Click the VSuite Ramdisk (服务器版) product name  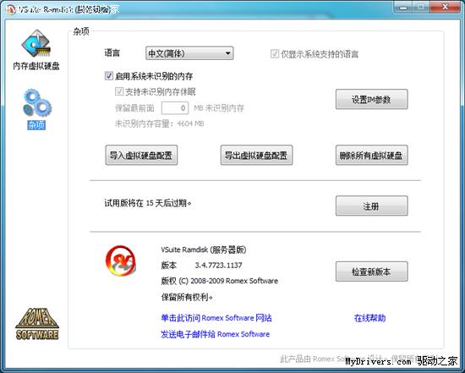tap(204, 250)
